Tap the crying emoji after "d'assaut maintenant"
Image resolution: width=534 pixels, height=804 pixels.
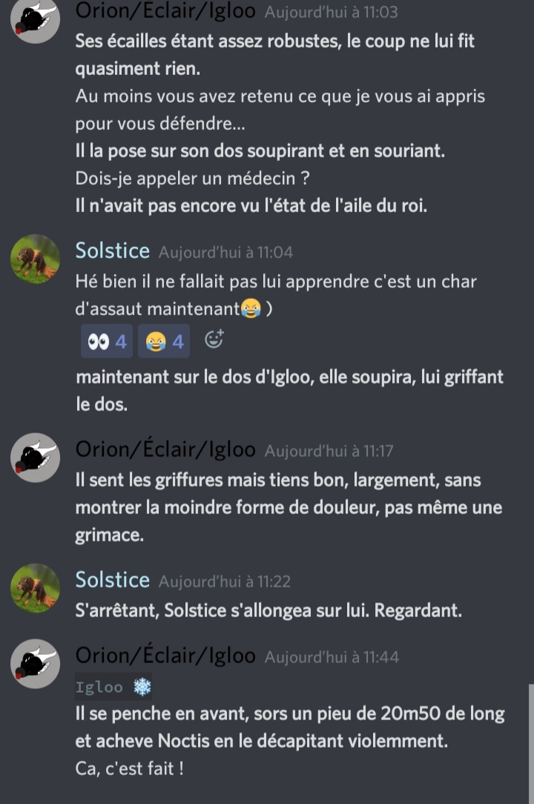click(251, 309)
